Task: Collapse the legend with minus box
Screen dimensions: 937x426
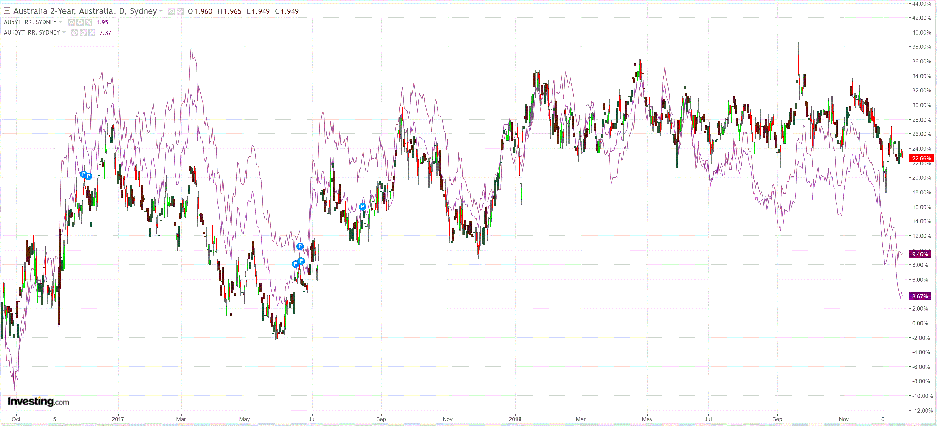Action: tap(7, 11)
